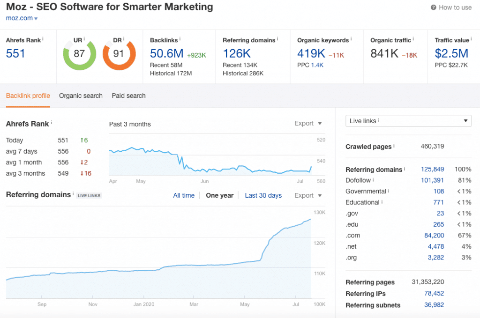This screenshot has height=318, width=480.
Task: Open the Live links dropdown
Action: (x=408, y=121)
